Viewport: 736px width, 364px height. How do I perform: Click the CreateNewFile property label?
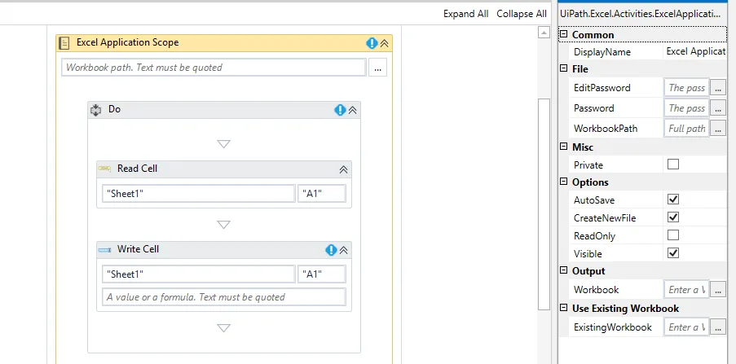tap(605, 217)
